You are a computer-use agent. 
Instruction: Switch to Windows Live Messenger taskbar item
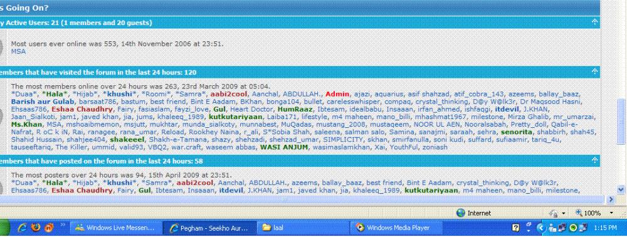(116, 228)
